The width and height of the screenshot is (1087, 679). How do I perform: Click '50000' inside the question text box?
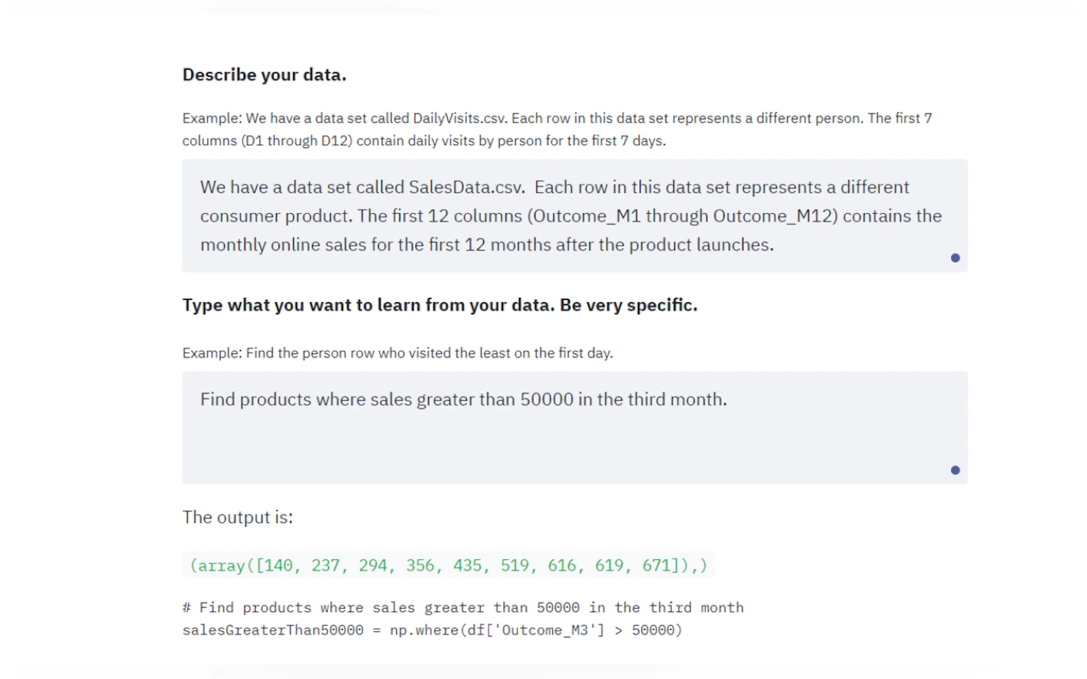(546, 399)
